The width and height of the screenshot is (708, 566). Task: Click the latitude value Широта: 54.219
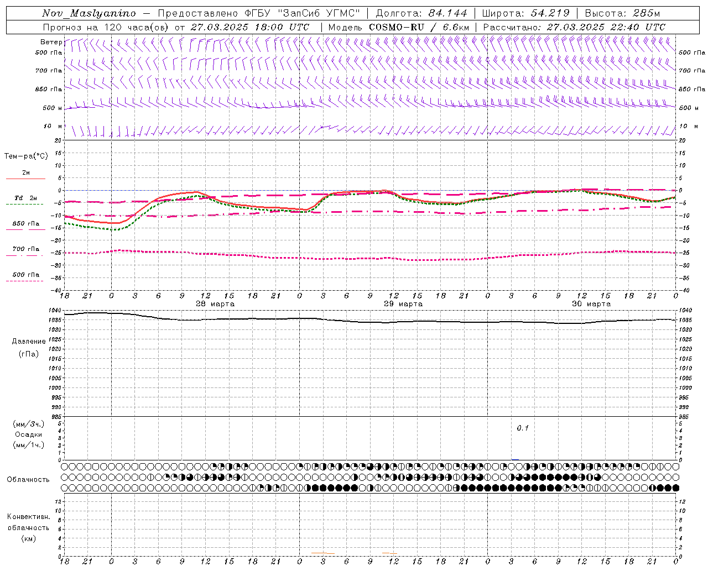pyautogui.click(x=526, y=13)
